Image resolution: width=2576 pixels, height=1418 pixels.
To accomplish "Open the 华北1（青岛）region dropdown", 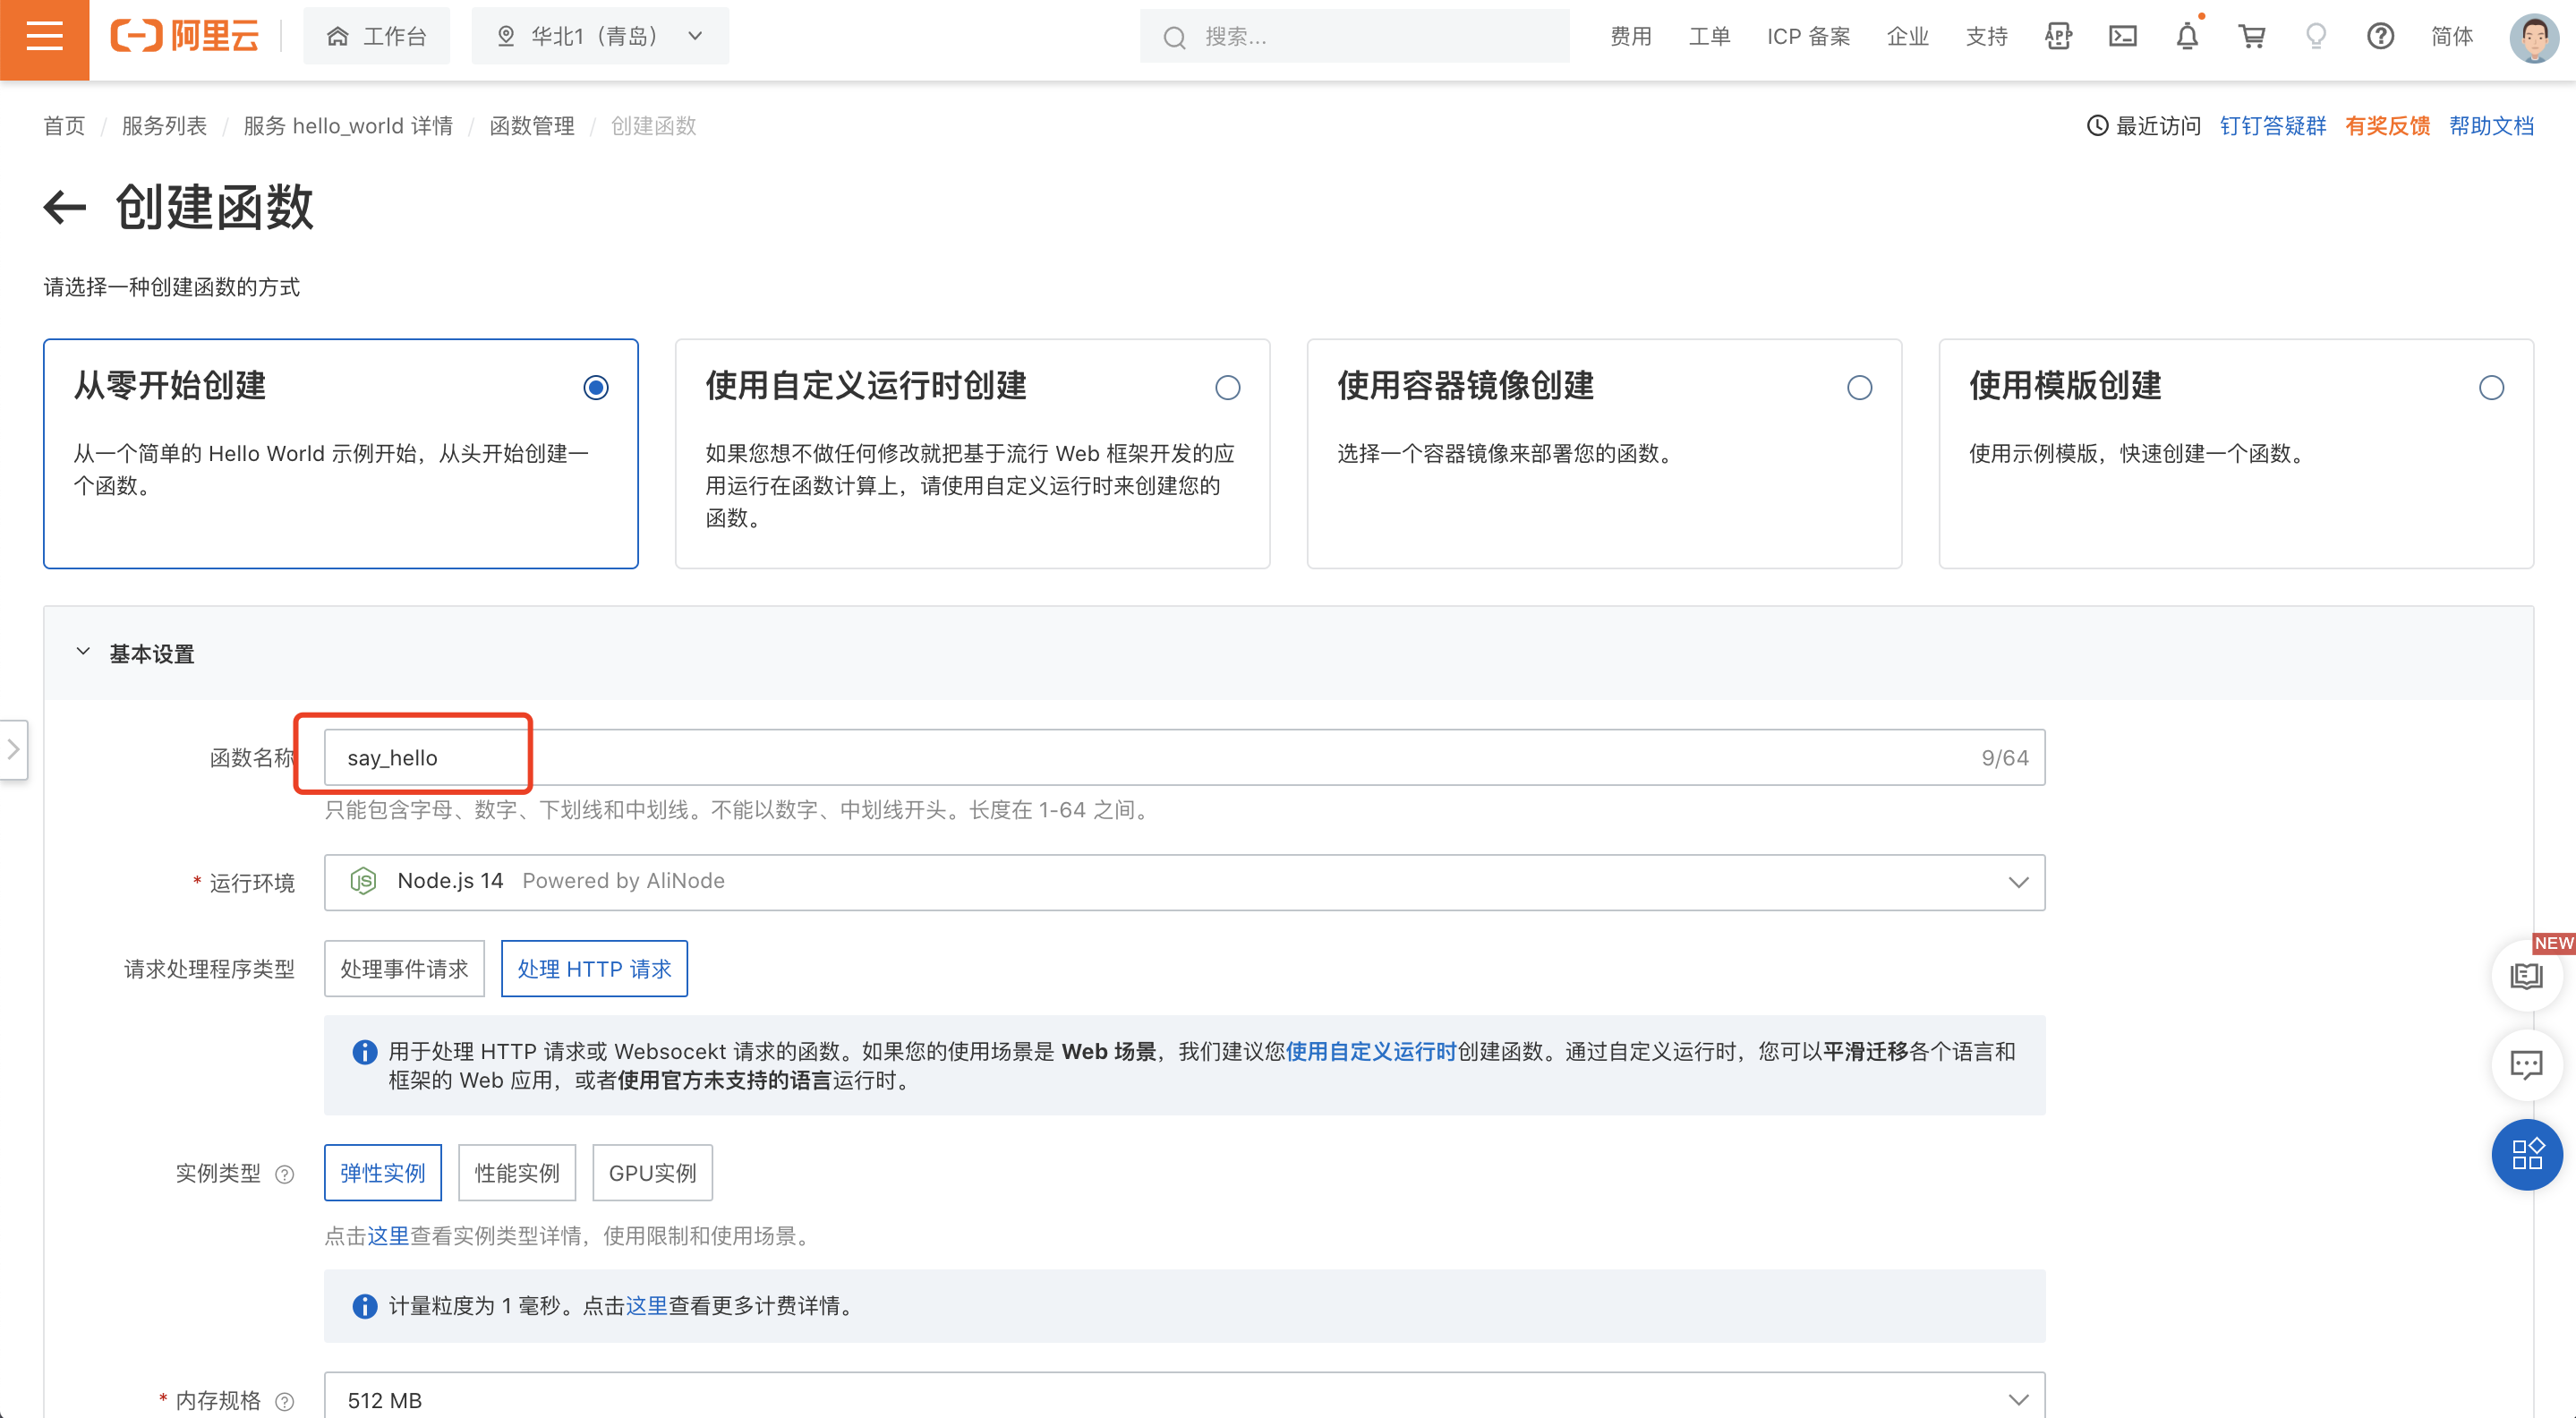I will click(x=600, y=37).
